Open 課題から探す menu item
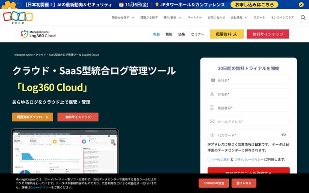This screenshot has width=309, height=193. (149, 17)
